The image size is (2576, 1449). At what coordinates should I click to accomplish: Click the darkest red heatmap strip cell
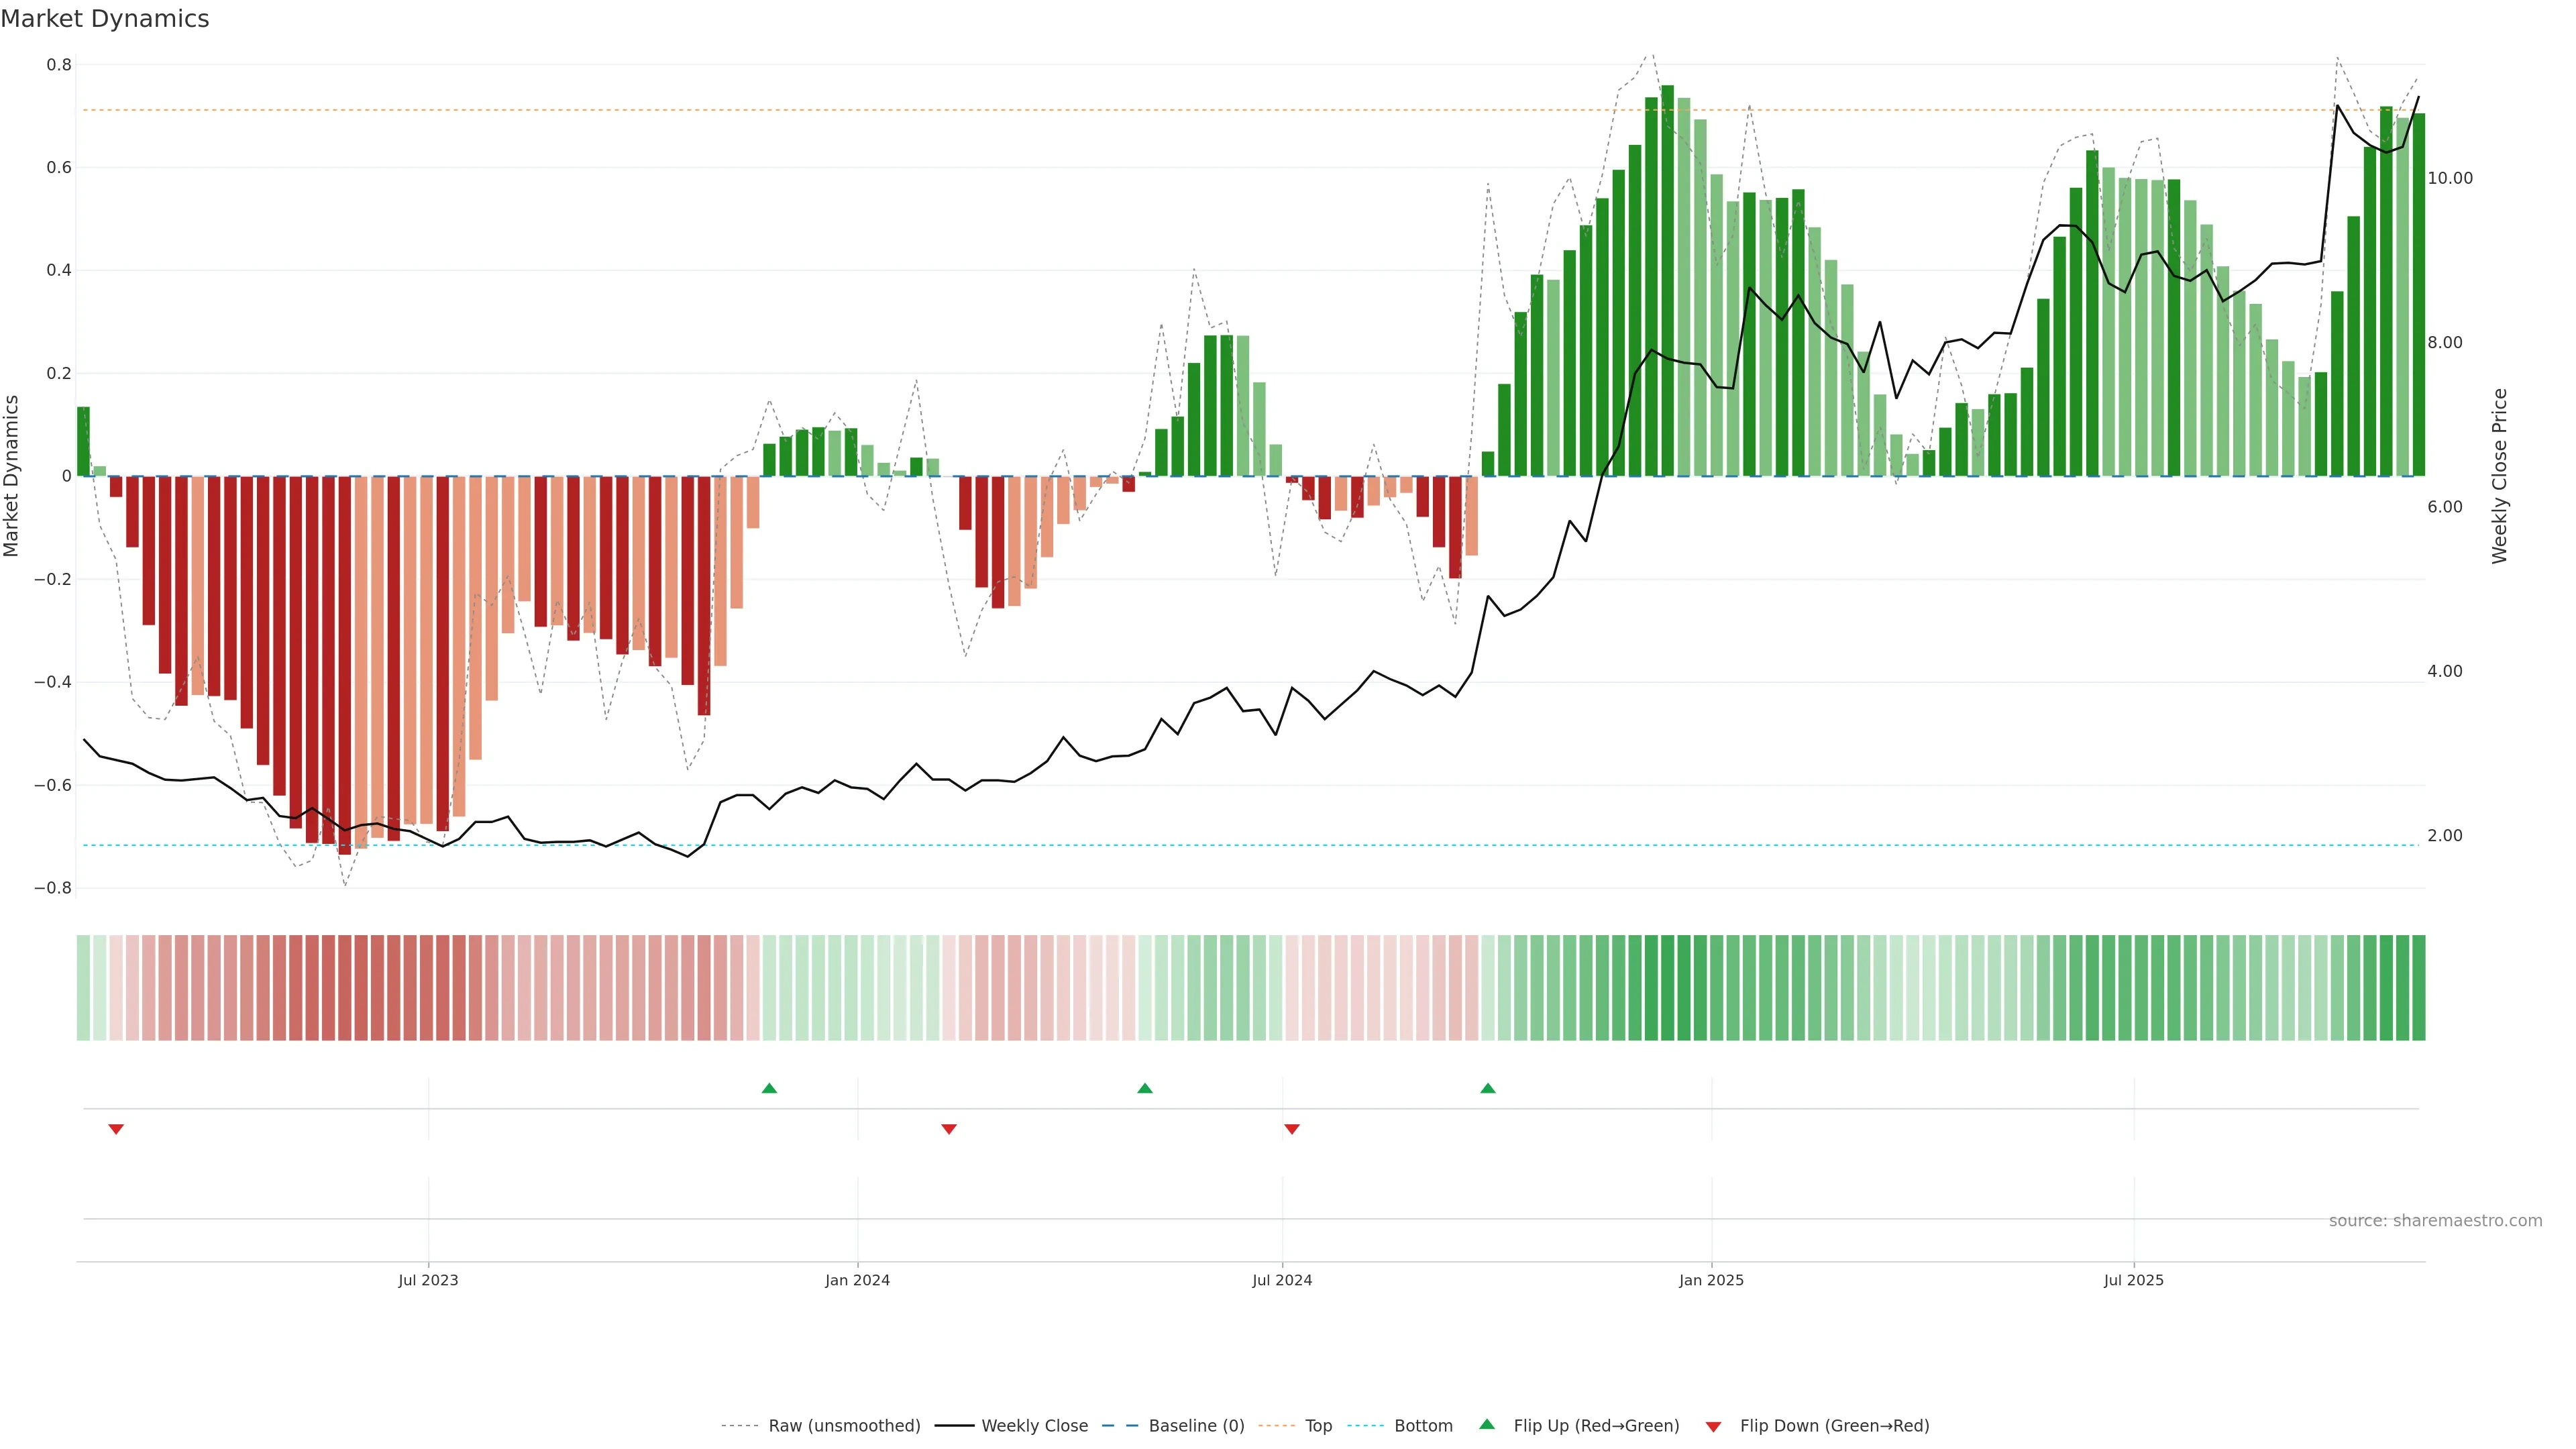pos(345,988)
